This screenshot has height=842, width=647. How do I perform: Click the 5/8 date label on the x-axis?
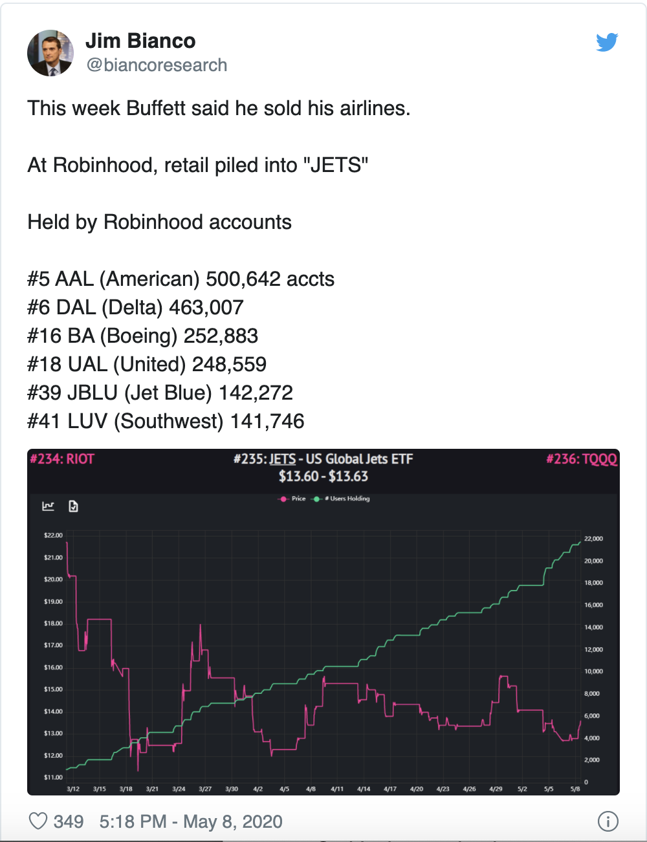point(575,789)
